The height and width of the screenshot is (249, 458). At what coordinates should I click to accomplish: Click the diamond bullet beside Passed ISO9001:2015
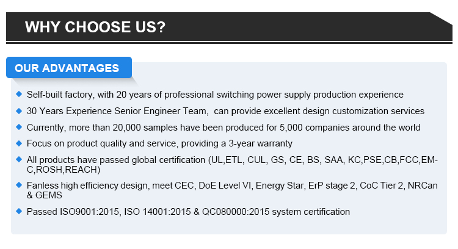pyautogui.click(x=19, y=211)
